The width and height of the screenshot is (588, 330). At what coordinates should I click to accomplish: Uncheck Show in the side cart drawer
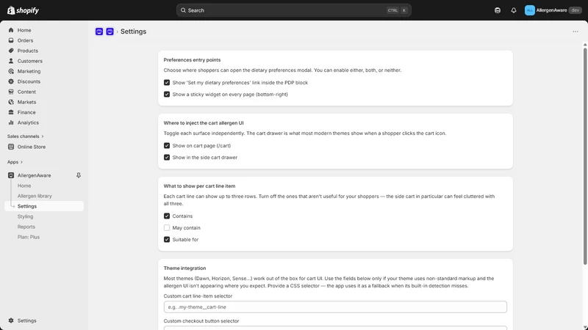coord(167,158)
